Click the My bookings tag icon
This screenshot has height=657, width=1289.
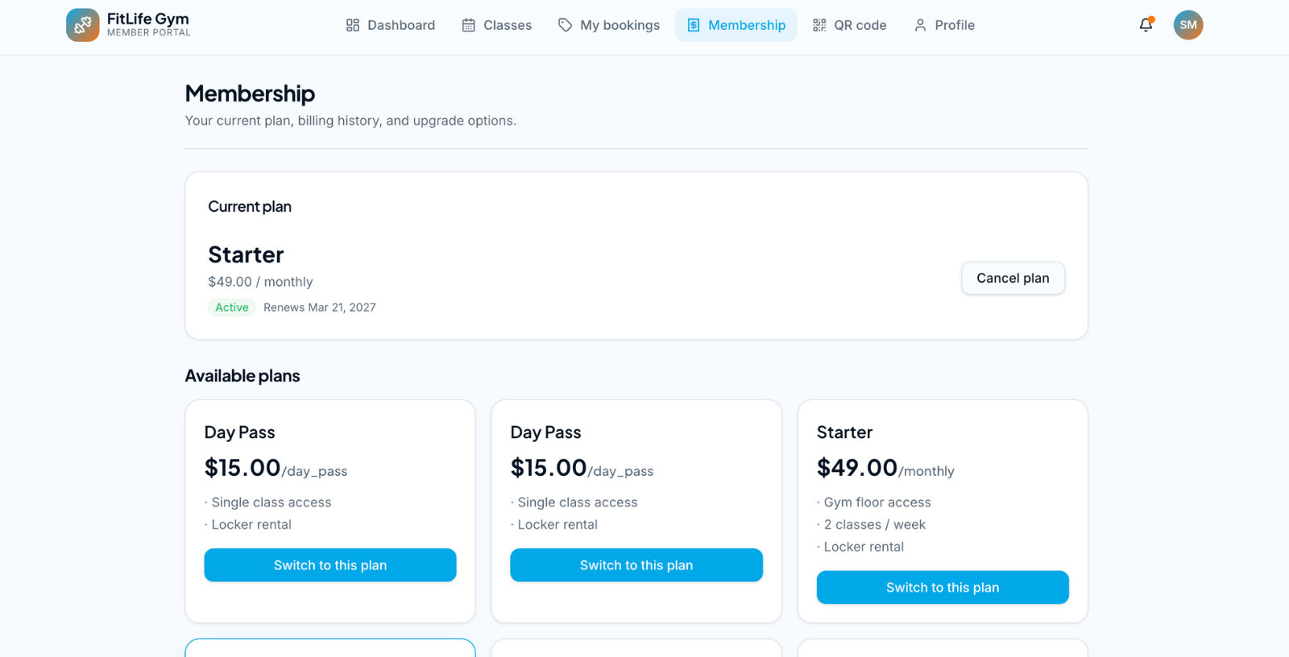(x=564, y=25)
